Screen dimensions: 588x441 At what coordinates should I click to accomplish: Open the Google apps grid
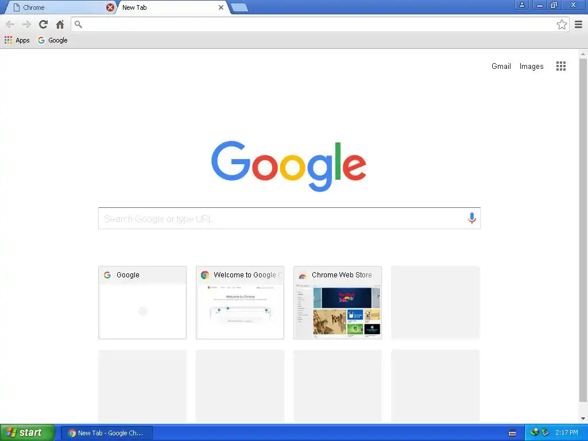pyautogui.click(x=560, y=67)
